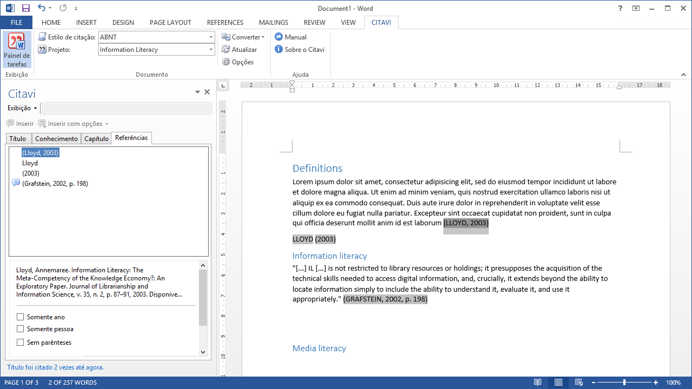
Task: Switch to Print Layout view icon
Action: pos(558,383)
